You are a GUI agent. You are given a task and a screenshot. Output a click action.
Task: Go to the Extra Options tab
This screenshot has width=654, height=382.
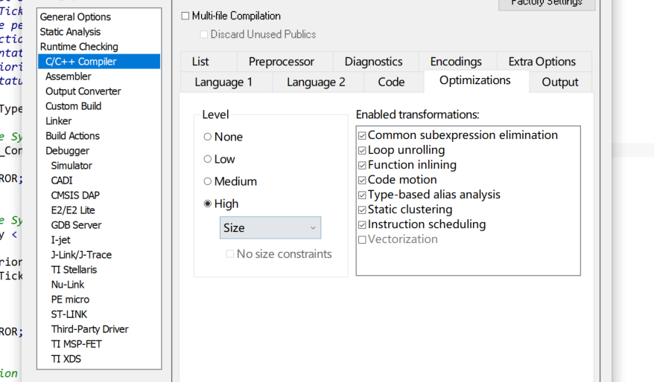[x=544, y=62]
